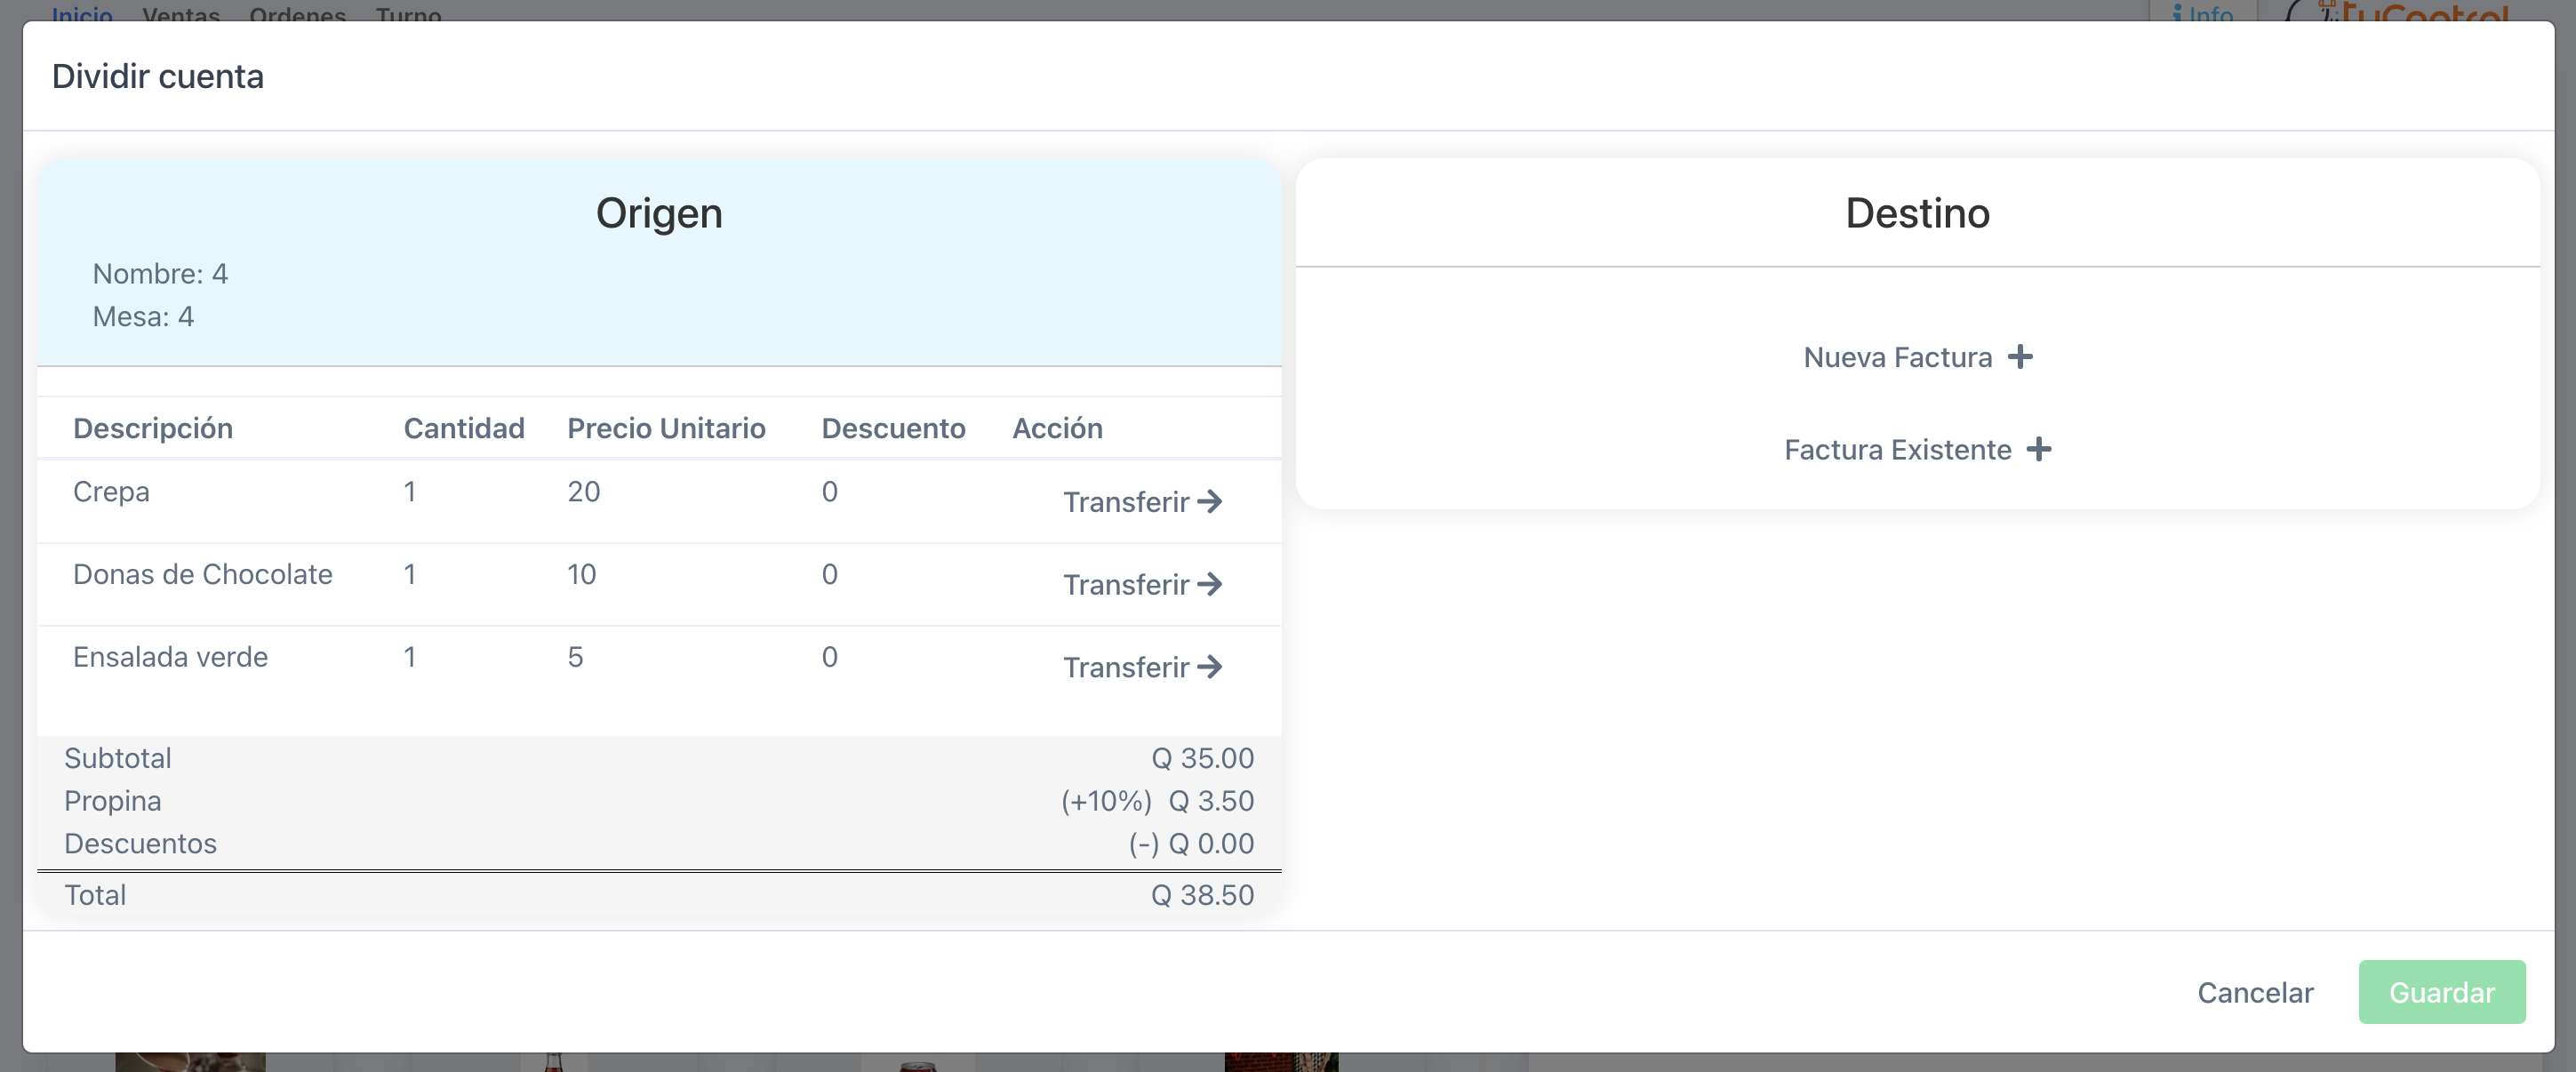
Task: Select the Crepa description cell
Action: tap(111, 491)
